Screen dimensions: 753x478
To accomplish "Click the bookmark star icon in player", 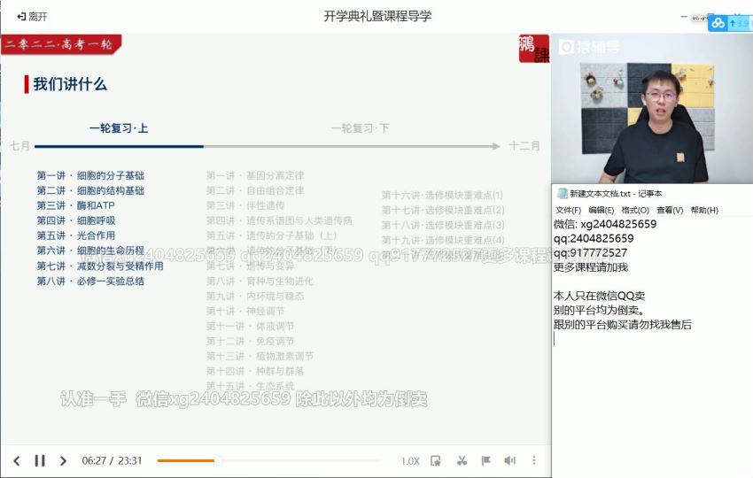I will coord(436,460).
